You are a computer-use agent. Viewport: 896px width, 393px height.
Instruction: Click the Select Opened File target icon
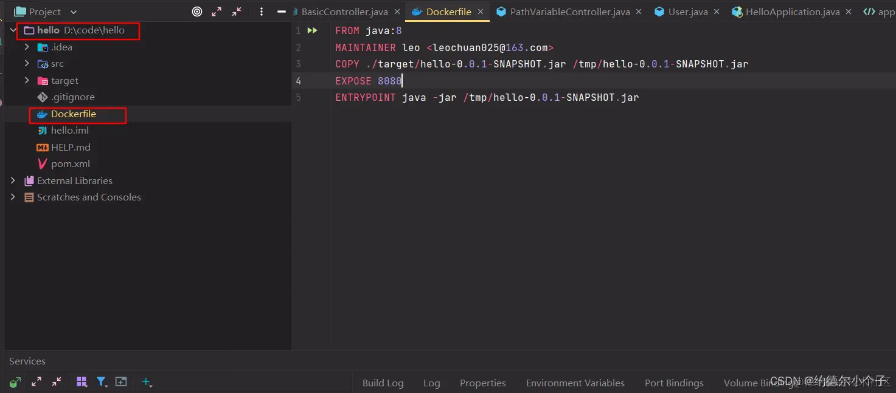[197, 12]
